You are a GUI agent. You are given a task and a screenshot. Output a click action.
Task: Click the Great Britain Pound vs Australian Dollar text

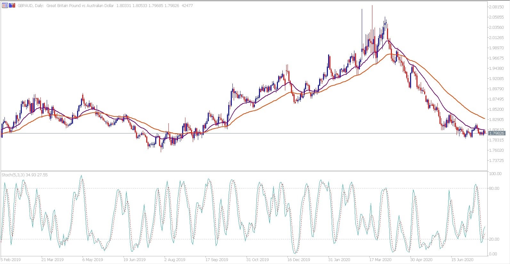pos(80,6)
